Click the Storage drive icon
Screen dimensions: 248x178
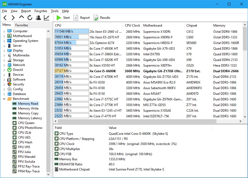tap(9, 60)
